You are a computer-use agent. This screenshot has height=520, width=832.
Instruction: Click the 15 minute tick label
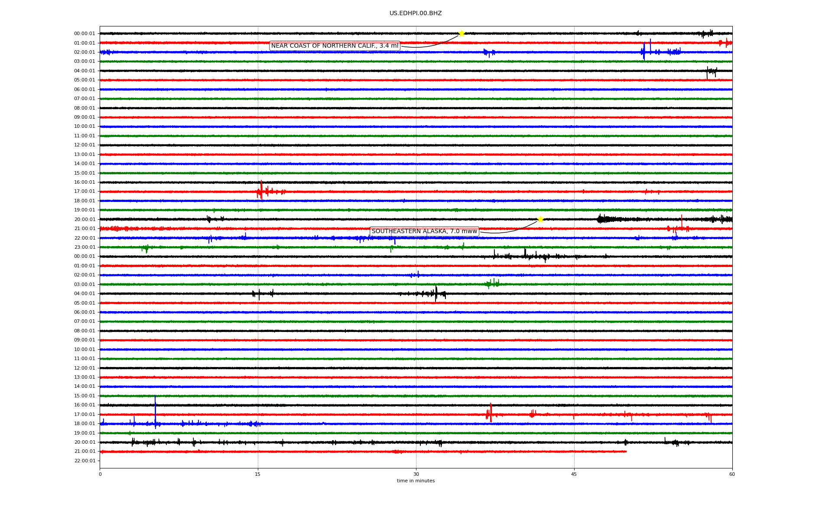click(x=258, y=474)
